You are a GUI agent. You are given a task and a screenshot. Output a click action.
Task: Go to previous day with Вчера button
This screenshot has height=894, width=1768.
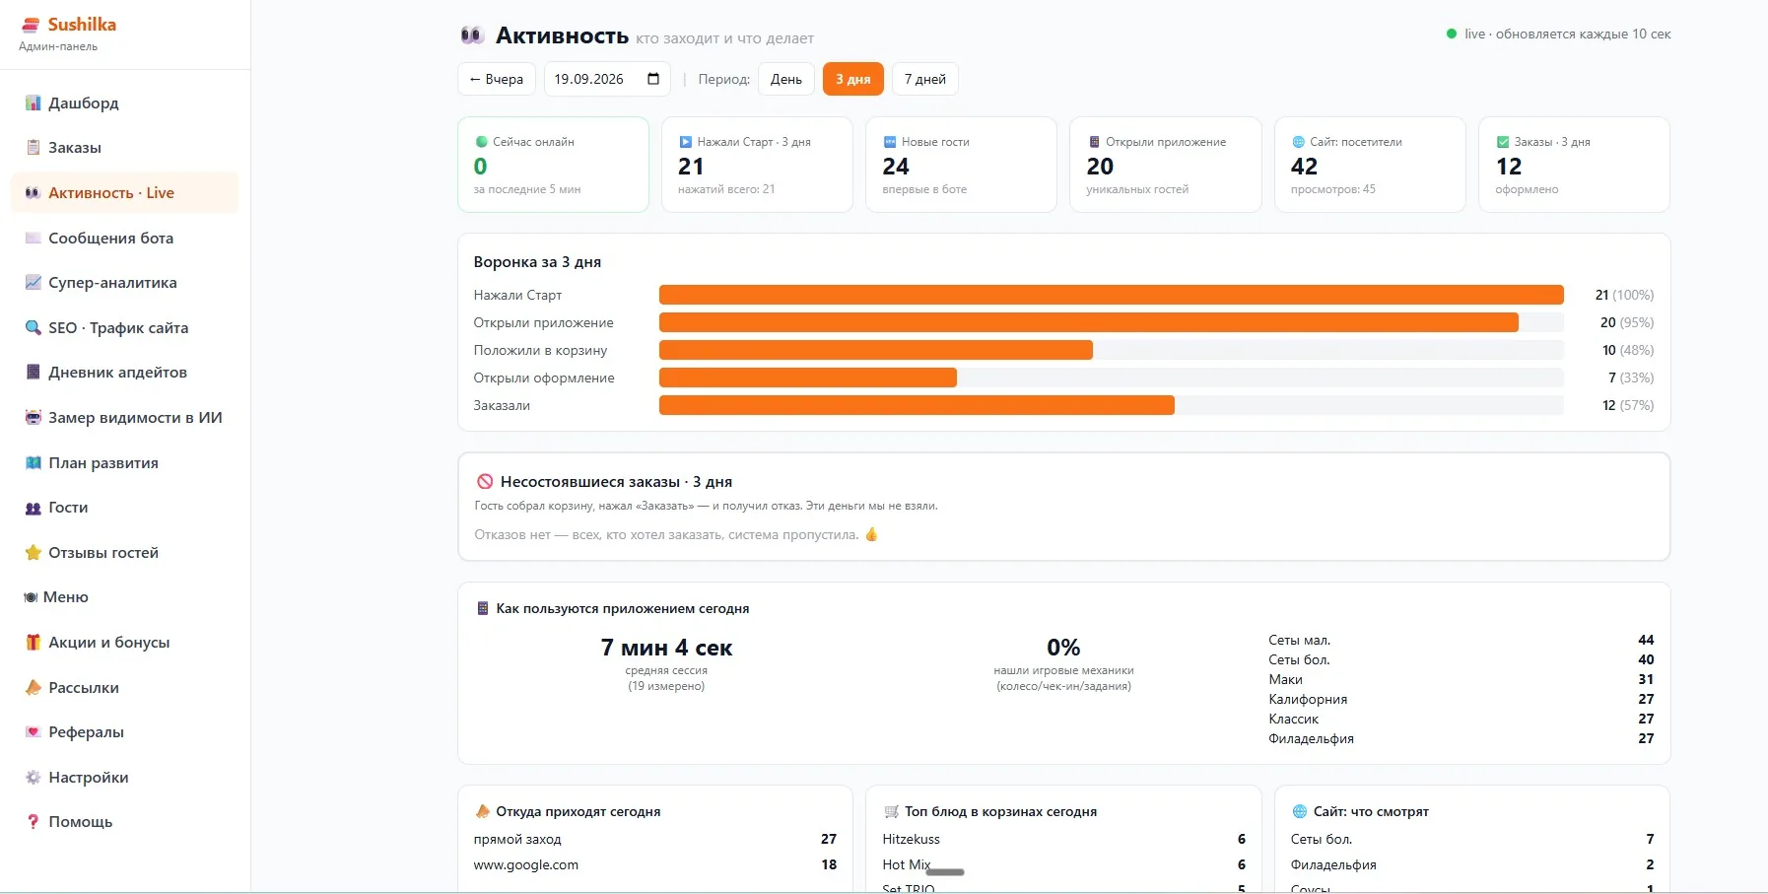click(x=497, y=79)
